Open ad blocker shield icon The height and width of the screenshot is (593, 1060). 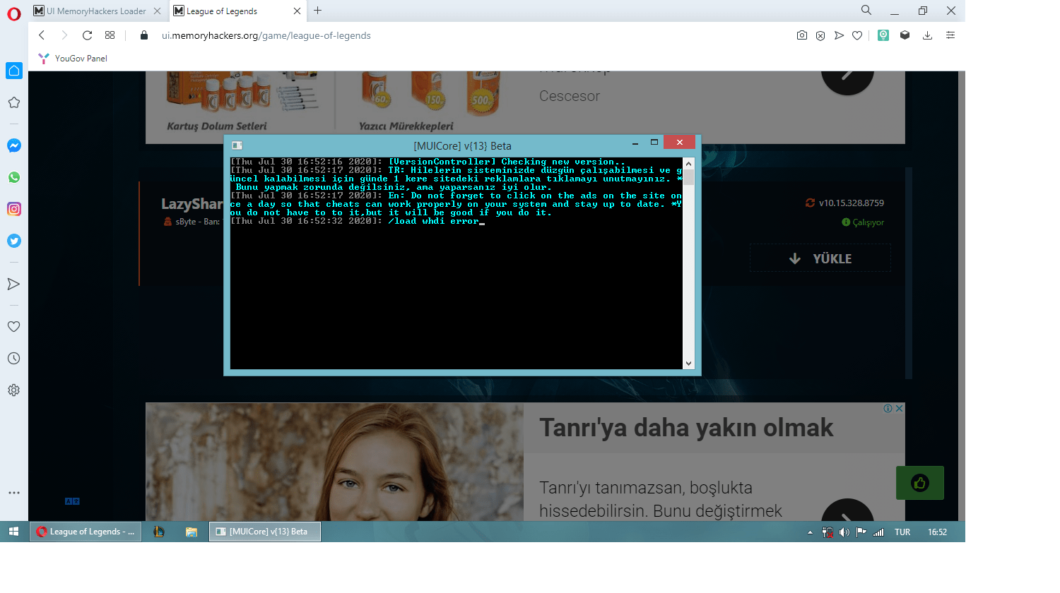tap(820, 35)
